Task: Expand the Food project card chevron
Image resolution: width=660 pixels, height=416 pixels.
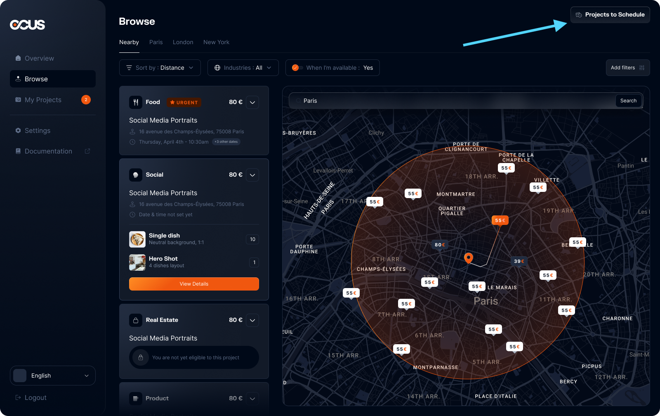Action: [x=252, y=102]
